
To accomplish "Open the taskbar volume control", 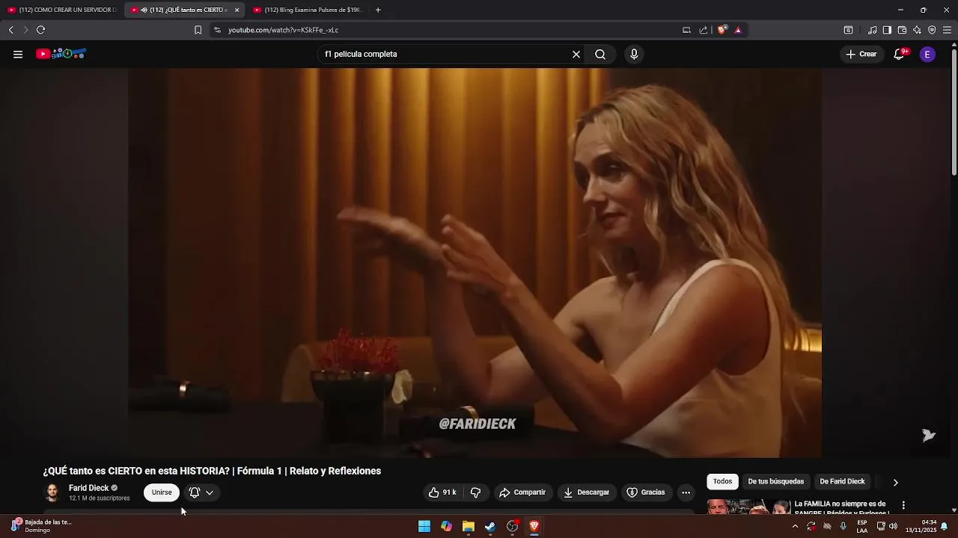I will (x=893, y=527).
